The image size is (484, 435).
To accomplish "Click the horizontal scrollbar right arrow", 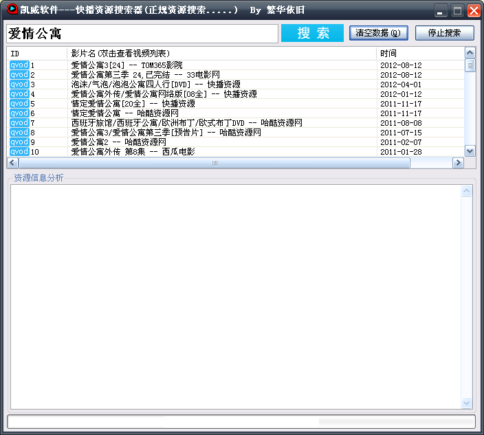I will click(458, 163).
